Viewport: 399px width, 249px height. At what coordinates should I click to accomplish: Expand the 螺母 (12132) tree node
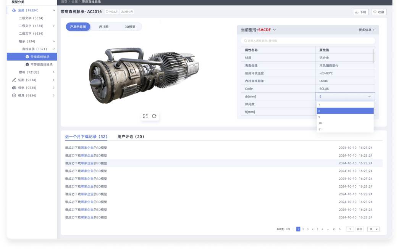(53, 72)
